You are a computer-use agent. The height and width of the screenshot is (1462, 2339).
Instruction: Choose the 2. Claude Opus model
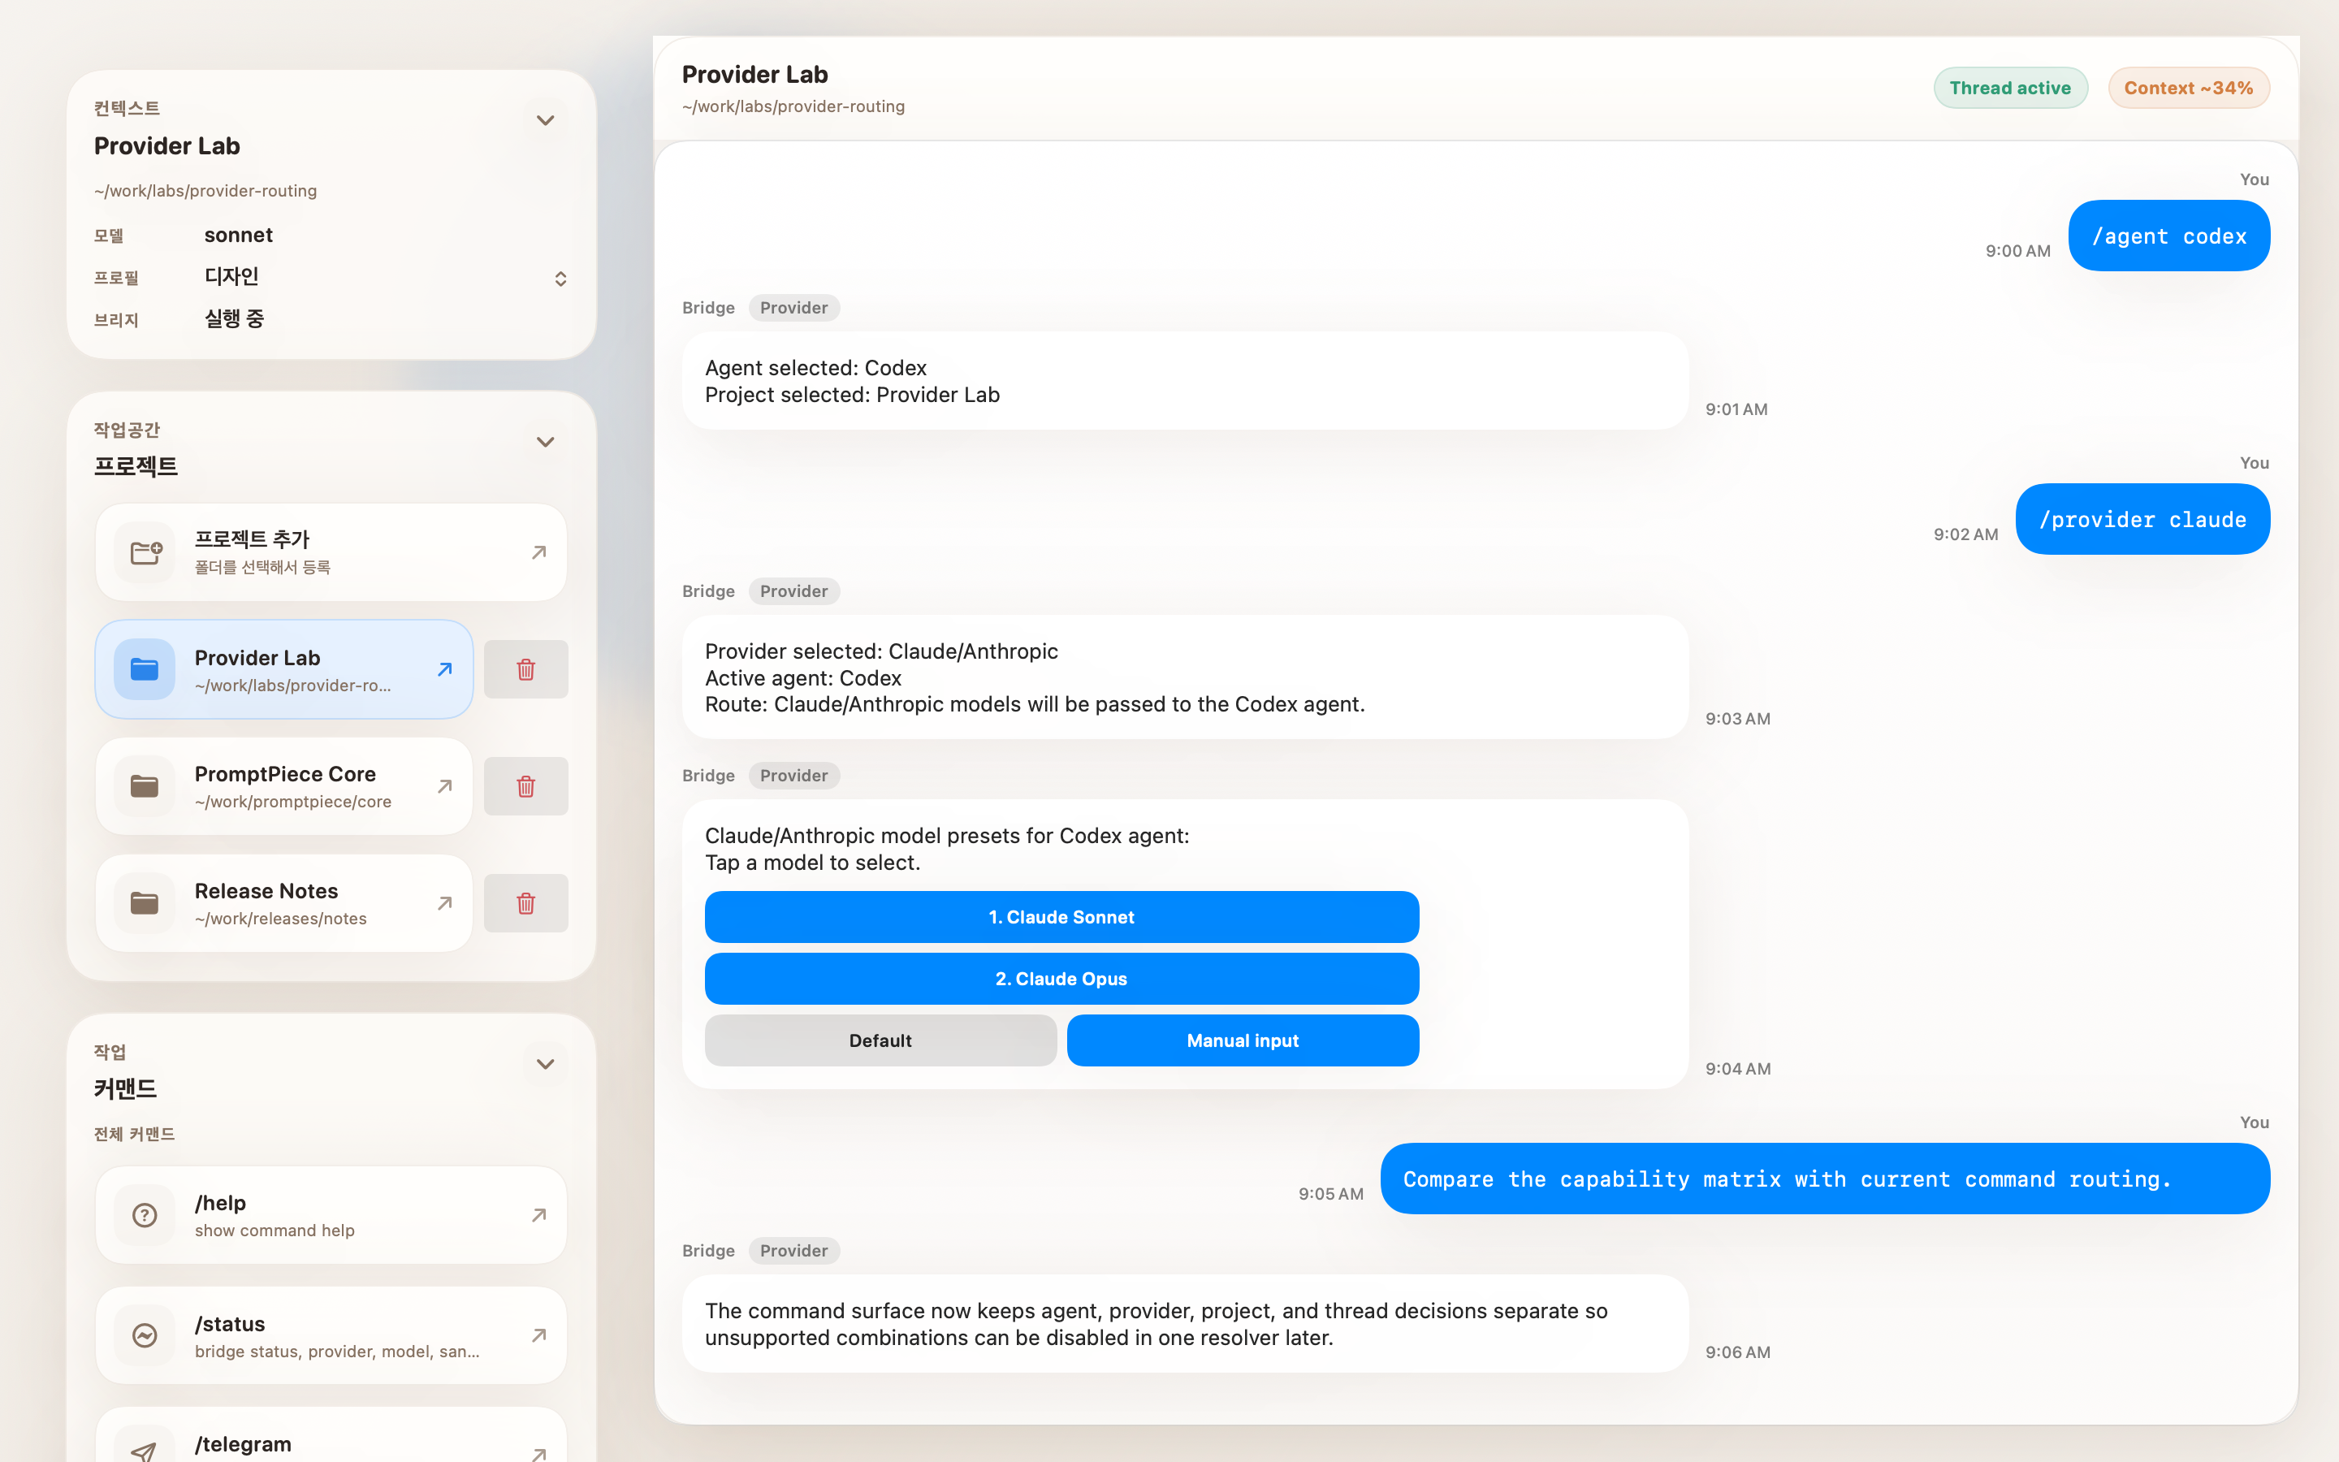pyautogui.click(x=1061, y=979)
